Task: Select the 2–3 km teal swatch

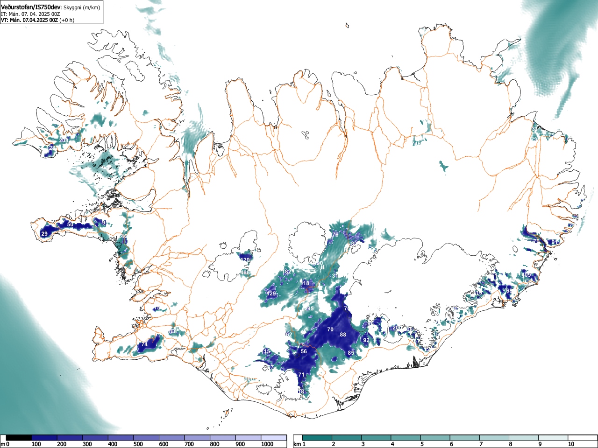Action: point(348,438)
